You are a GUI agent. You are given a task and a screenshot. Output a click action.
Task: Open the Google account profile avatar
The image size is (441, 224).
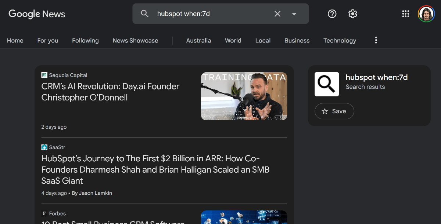pos(426,14)
